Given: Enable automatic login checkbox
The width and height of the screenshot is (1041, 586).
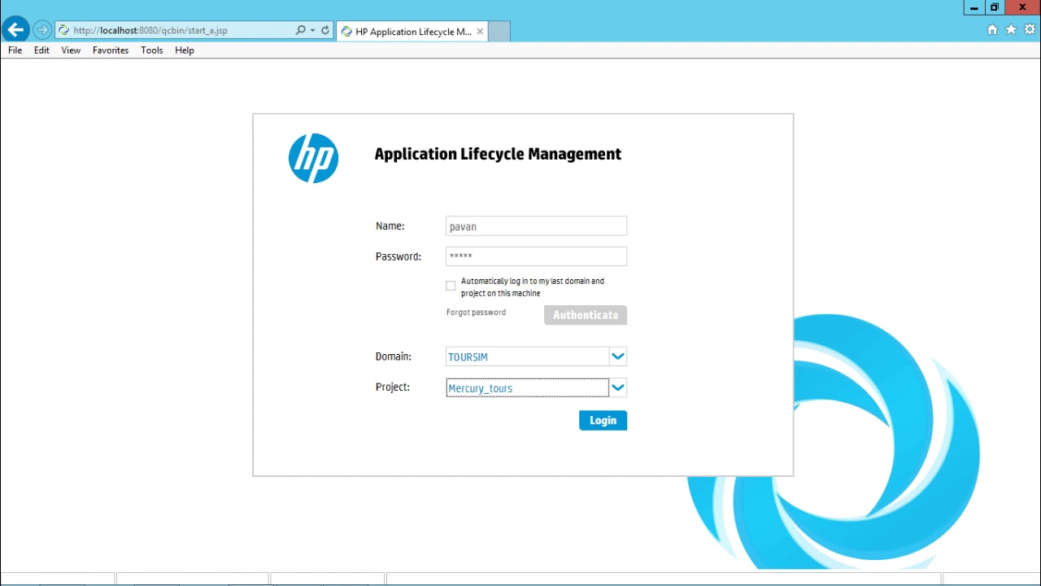Looking at the screenshot, I should [451, 286].
